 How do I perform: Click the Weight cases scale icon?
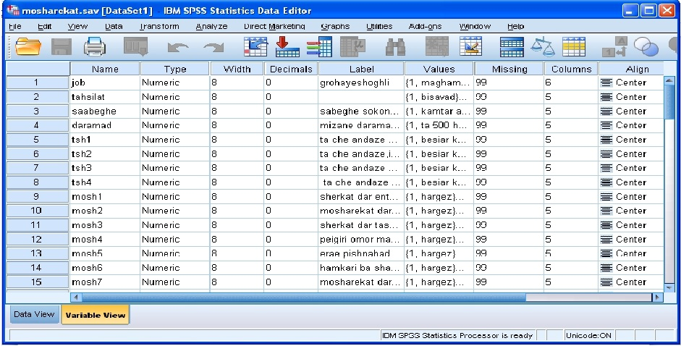click(543, 47)
